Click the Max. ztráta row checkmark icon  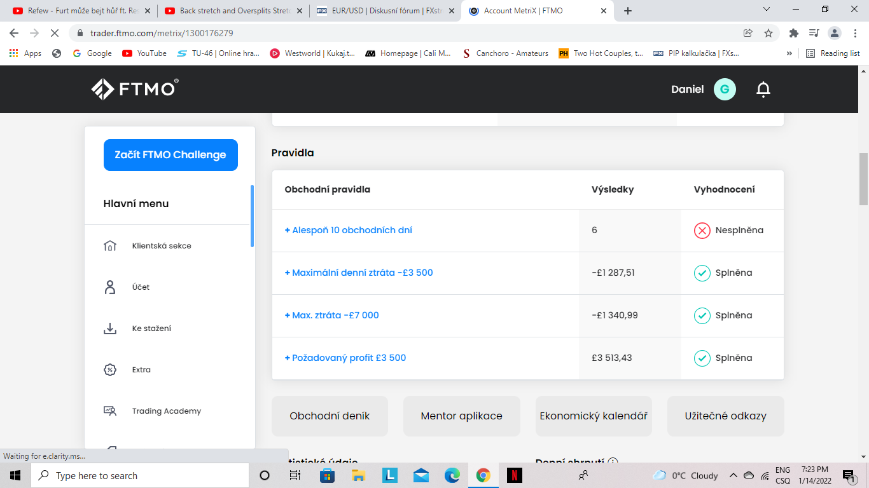pos(702,316)
